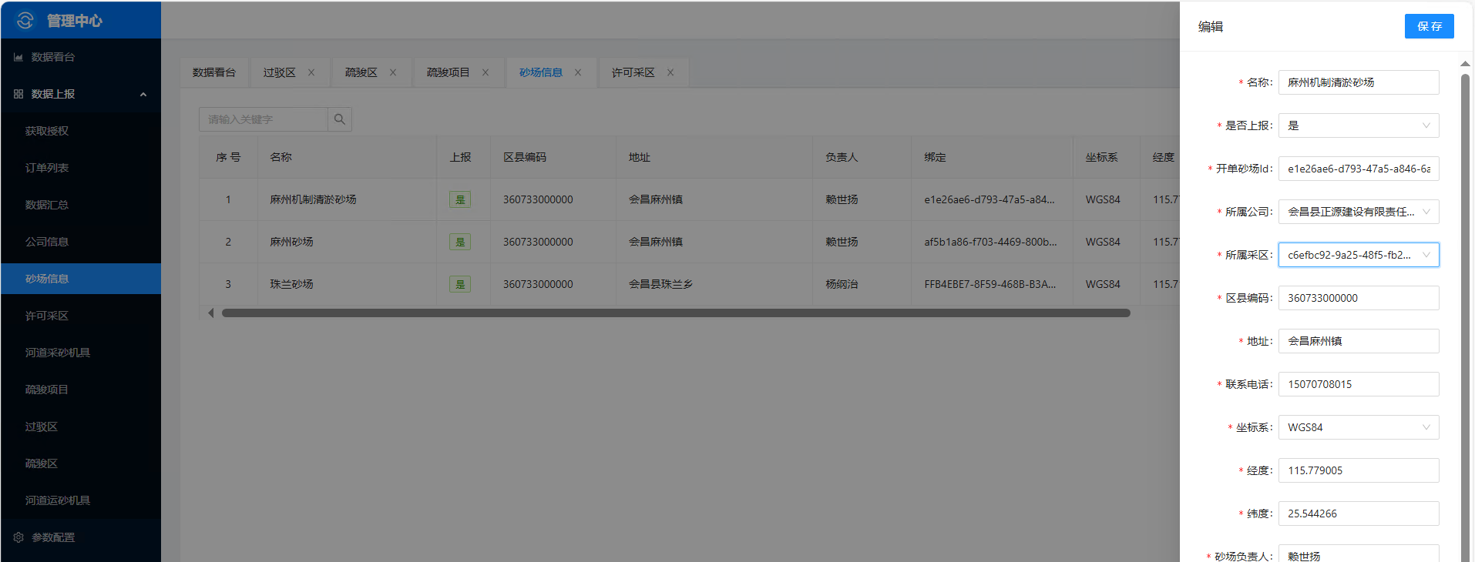Collapse the 数据上报 sidebar menu
The width and height of the screenshot is (1475, 562).
[143, 94]
